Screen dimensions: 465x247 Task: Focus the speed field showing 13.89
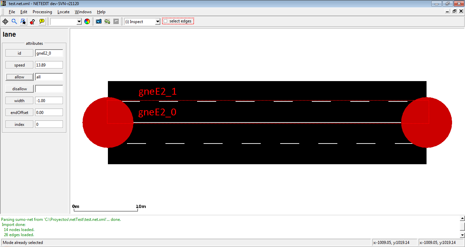tap(49, 65)
